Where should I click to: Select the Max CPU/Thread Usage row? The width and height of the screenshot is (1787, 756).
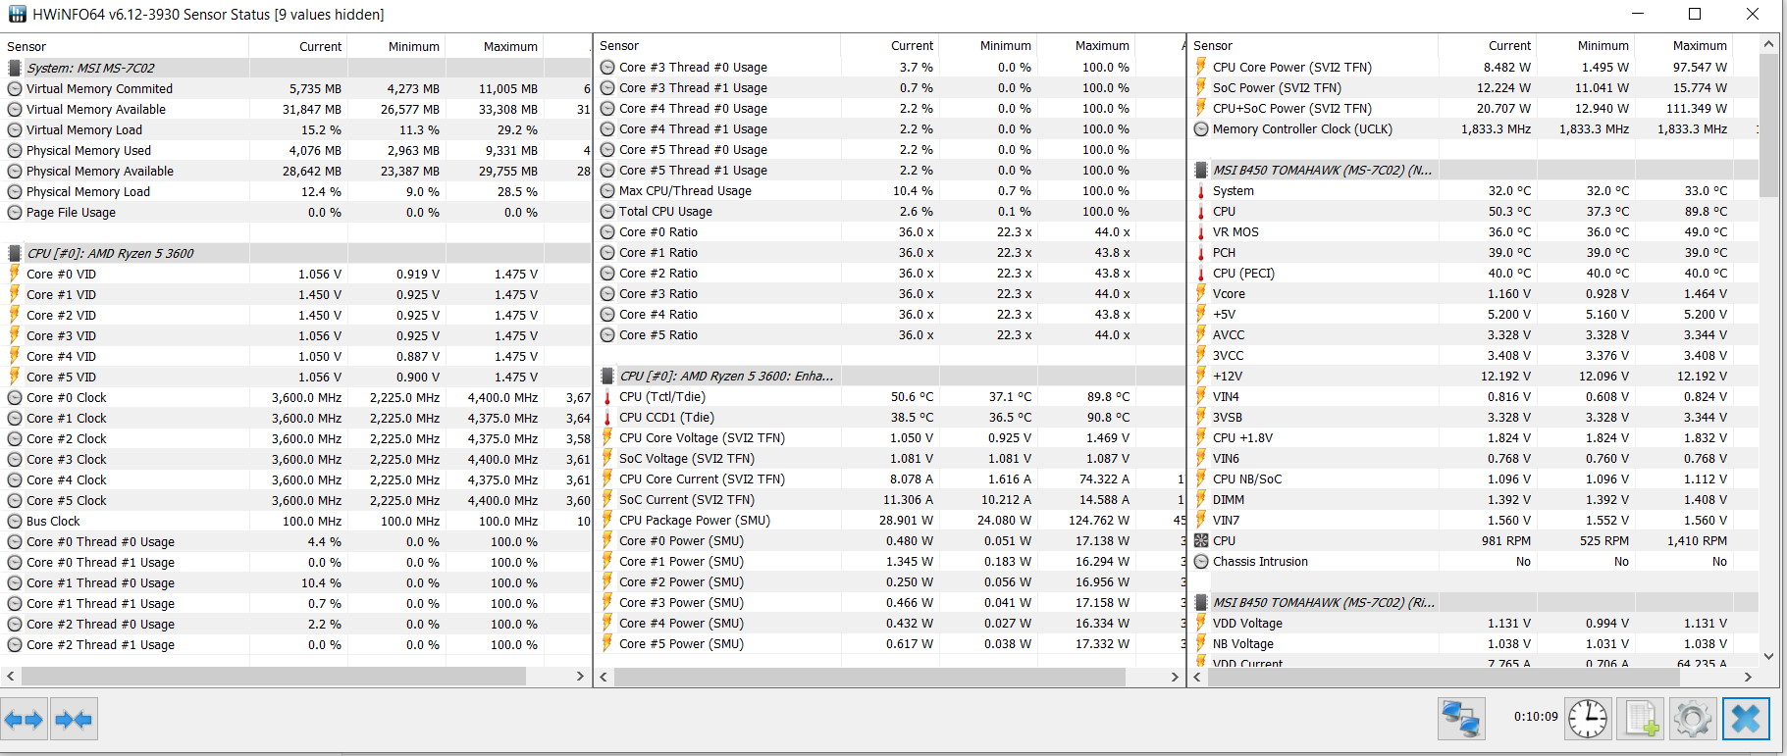point(890,191)
